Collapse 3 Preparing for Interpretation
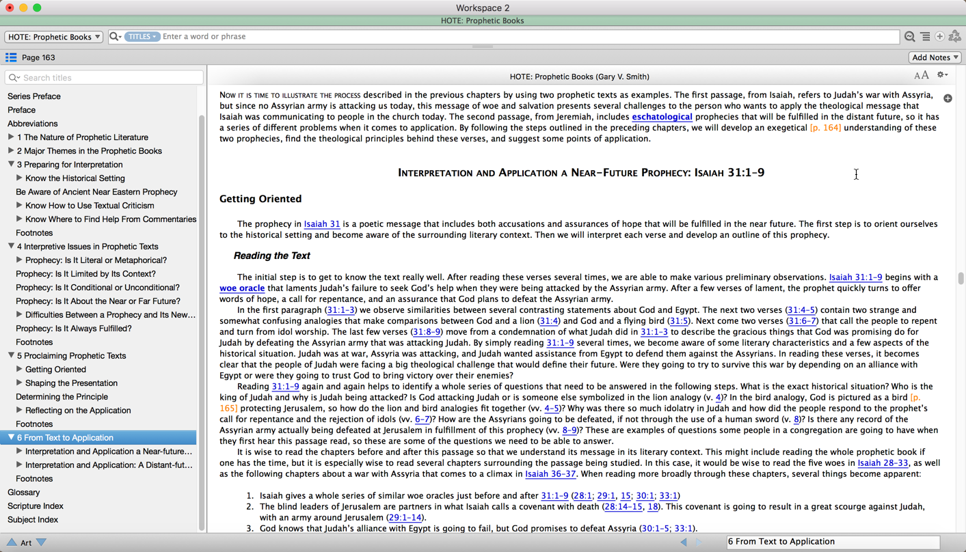966x552 pixels. click(11, 165)
